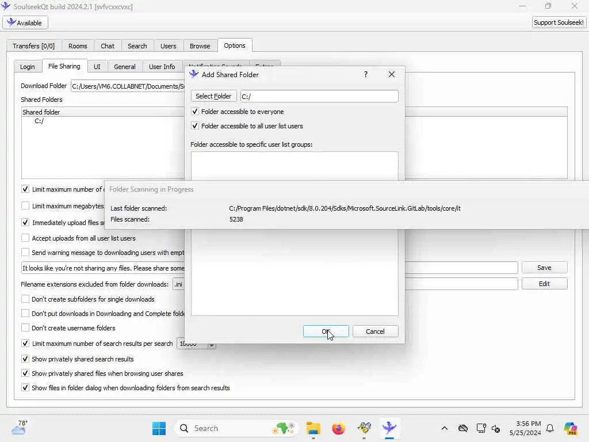
Task: Switch to the Chat tab
Action: tap(108, 46)
